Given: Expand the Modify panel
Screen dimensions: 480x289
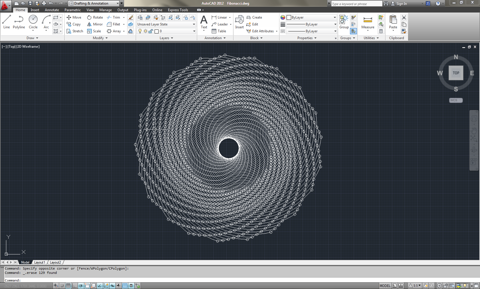Looking at the screenshot, I should (100, 38).
